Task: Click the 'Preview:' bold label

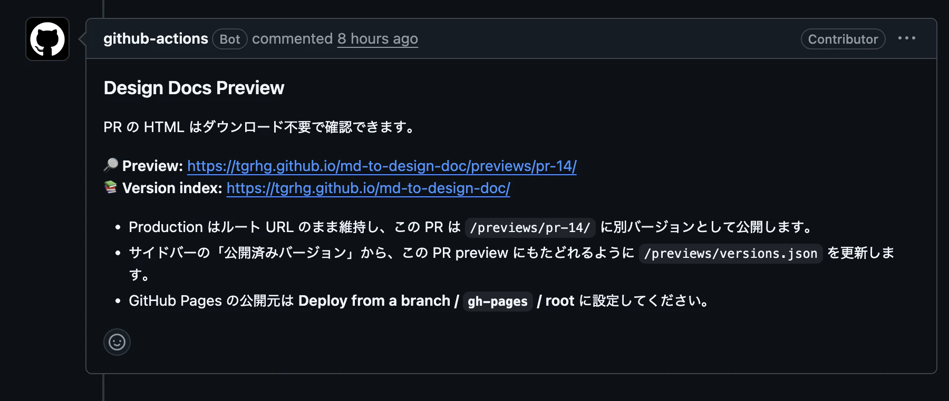Action: click(152, 166)
